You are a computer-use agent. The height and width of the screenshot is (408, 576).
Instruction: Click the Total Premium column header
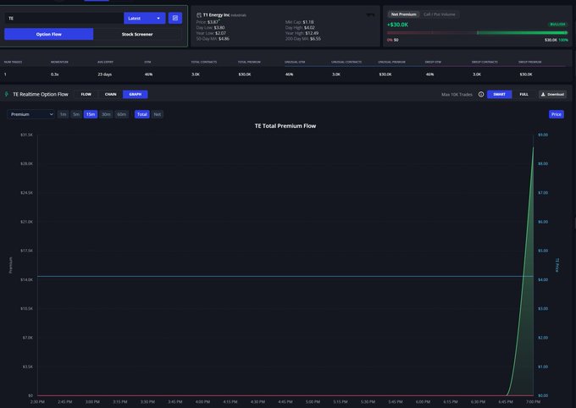pos(249,62)
